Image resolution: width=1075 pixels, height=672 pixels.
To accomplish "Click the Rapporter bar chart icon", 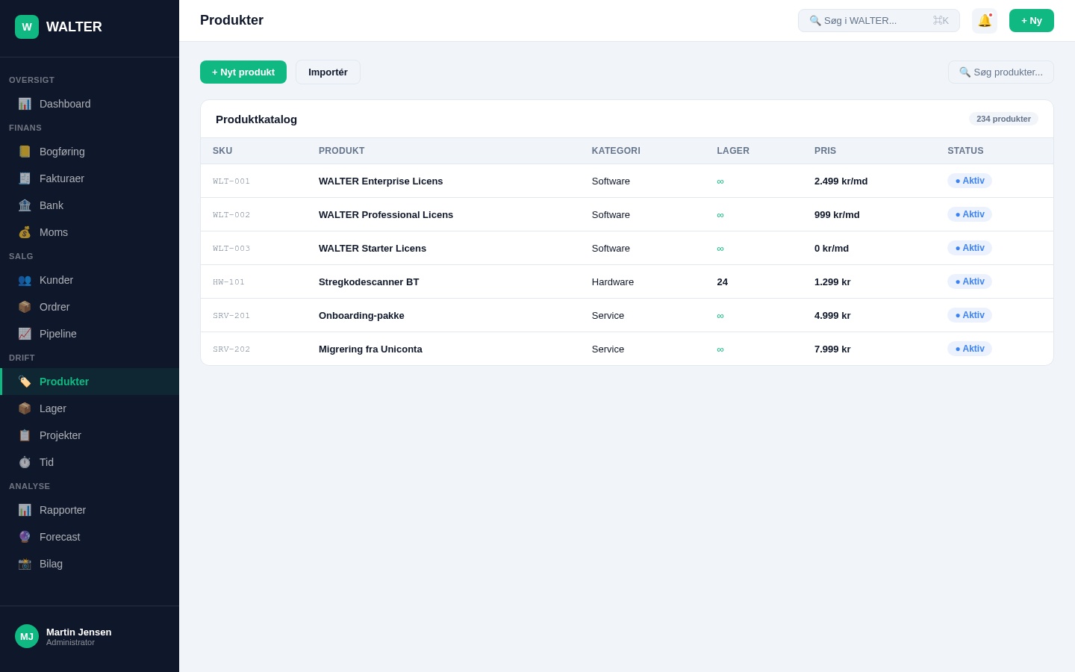I will coord(25,510).
